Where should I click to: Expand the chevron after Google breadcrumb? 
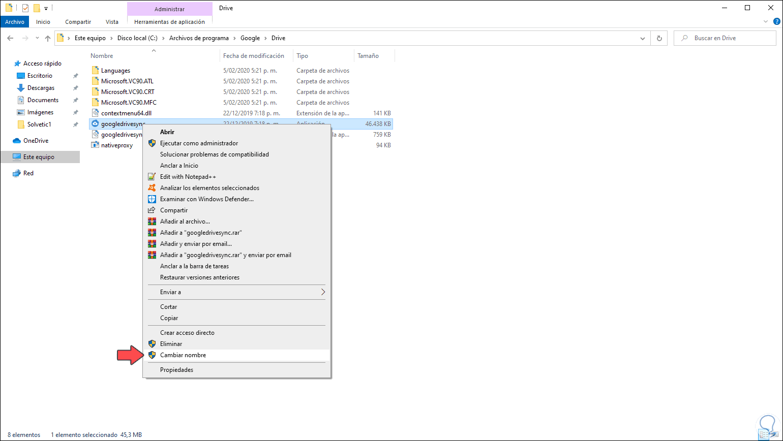pos(265,38)
